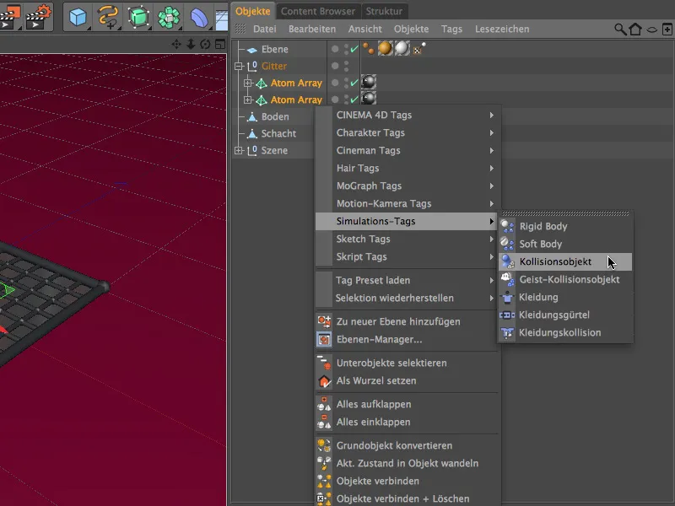Click the green array flower icon

[x=168, y=17]
